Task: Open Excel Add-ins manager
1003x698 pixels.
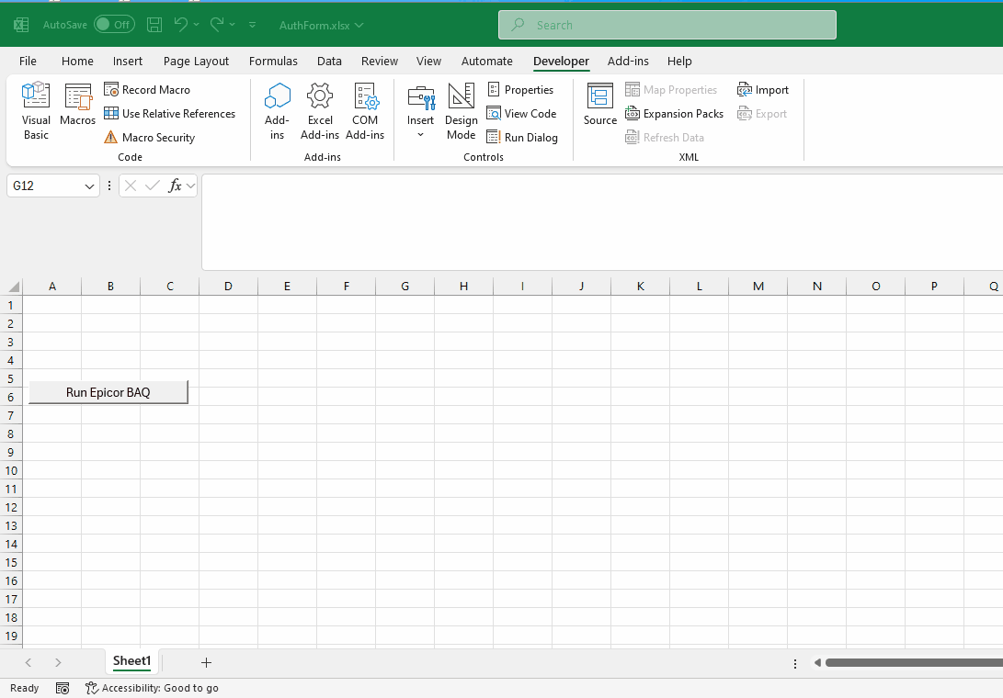Action: [320, 110]
